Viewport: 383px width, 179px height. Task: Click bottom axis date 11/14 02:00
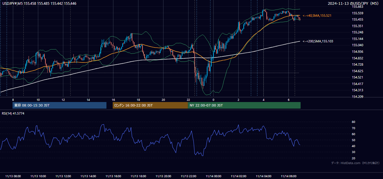(x=239, y=176)
